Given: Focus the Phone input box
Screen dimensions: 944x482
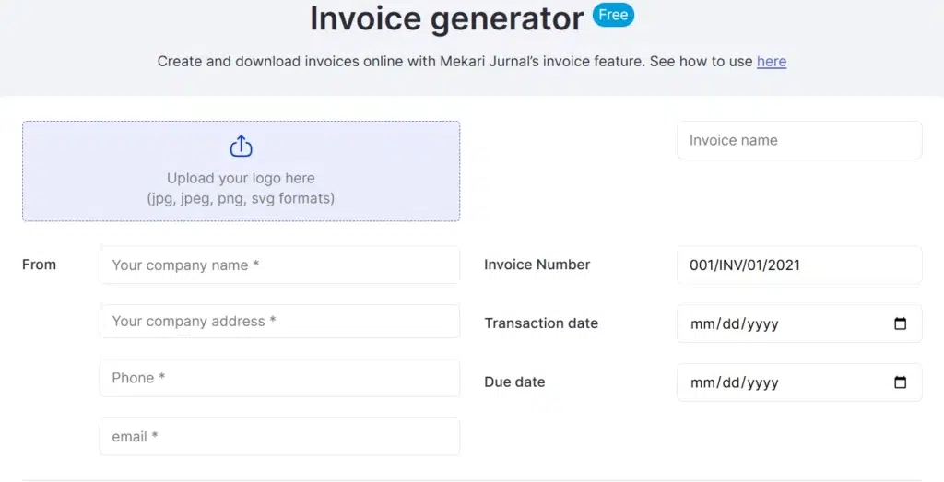Looking at the screenshot, I should (x=280, y=378).
